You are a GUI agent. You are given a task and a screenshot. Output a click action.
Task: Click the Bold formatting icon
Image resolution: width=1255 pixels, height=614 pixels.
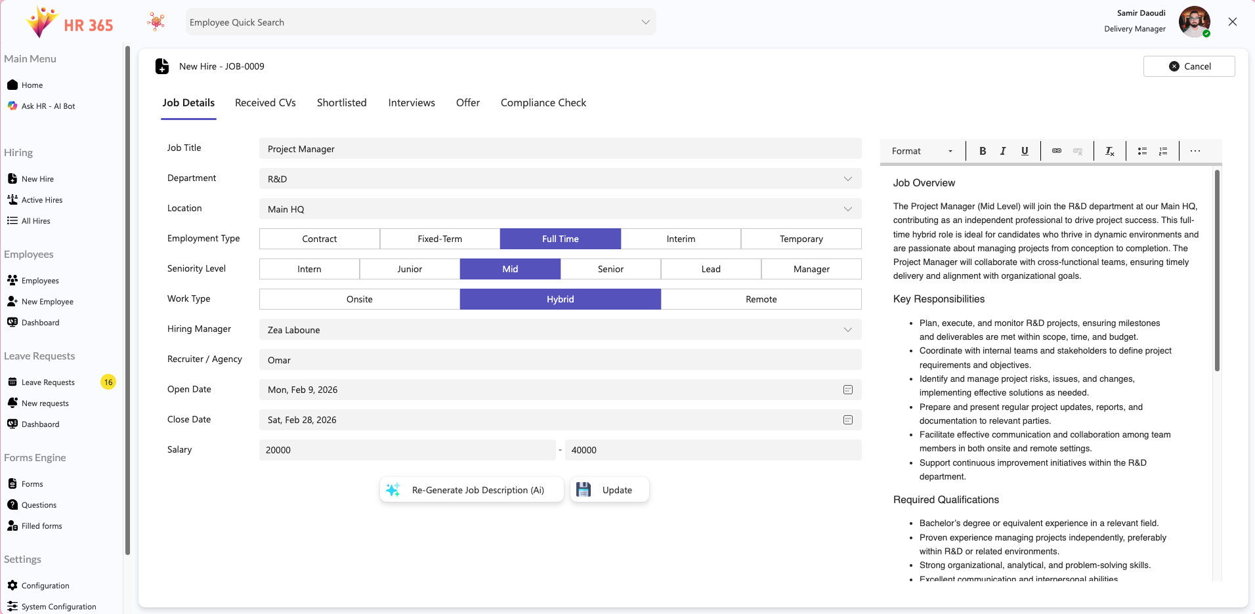(983, 151)
